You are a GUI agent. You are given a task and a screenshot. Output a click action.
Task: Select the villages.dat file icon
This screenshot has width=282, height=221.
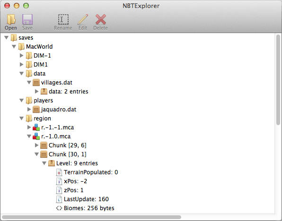(36, 83)
